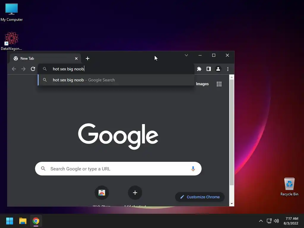Viewport: 304px width, 228px height.
Task: Click the Add shortcut plus tile
Action: [135, 193]
